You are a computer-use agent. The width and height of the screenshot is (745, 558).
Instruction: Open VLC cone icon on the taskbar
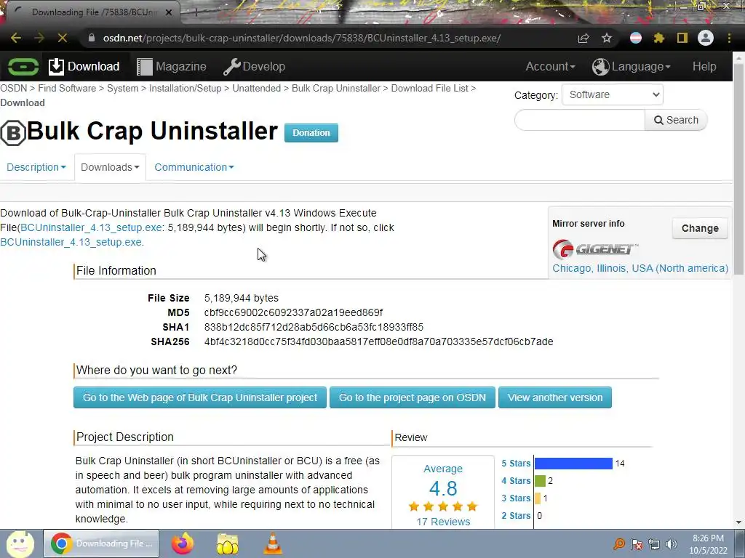(273, 543)
